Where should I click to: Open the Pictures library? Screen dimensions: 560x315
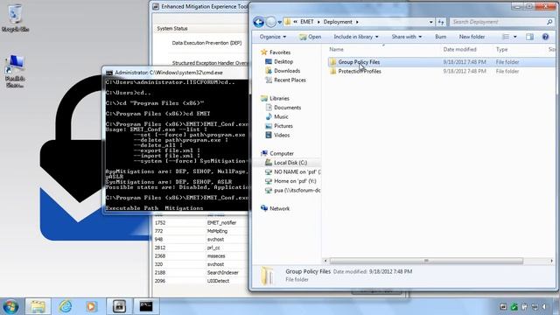(x=283, y=126)
